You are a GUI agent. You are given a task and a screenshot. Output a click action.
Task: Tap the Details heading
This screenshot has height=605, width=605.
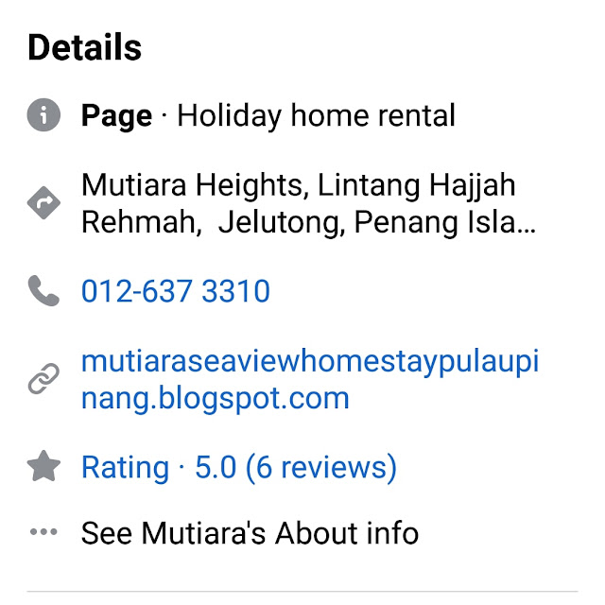pyautogui.click(x=84, y=47)
